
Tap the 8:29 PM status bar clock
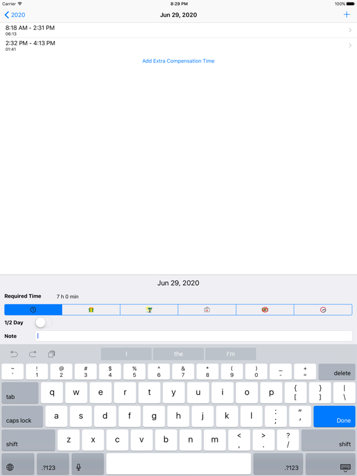pyautogui.click(x=178, y=4)
